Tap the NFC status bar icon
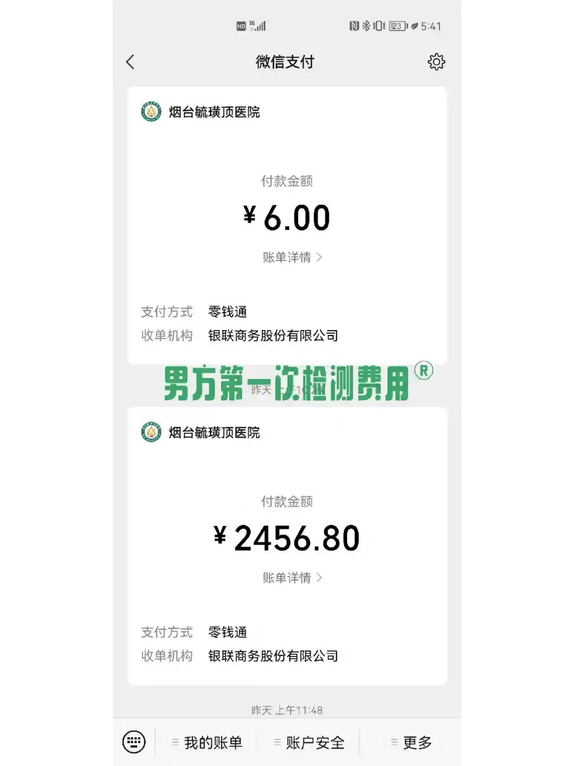The height and width of the screenshot is (766, 574). pos(354,26)
